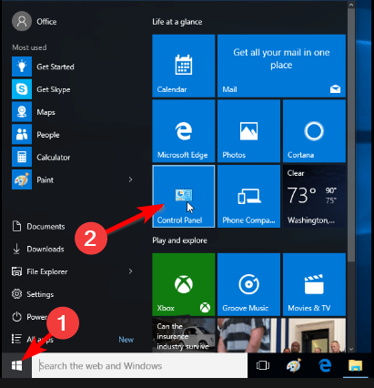
Task: Open the Photos tile
Action: pyautogui.click(x=248, y=131)
